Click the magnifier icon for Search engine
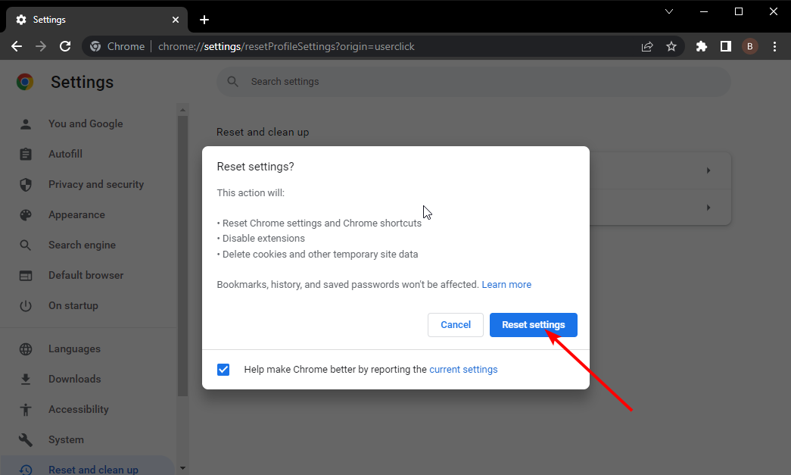This screenshot has height=475, width=791. tap(26, 245)
